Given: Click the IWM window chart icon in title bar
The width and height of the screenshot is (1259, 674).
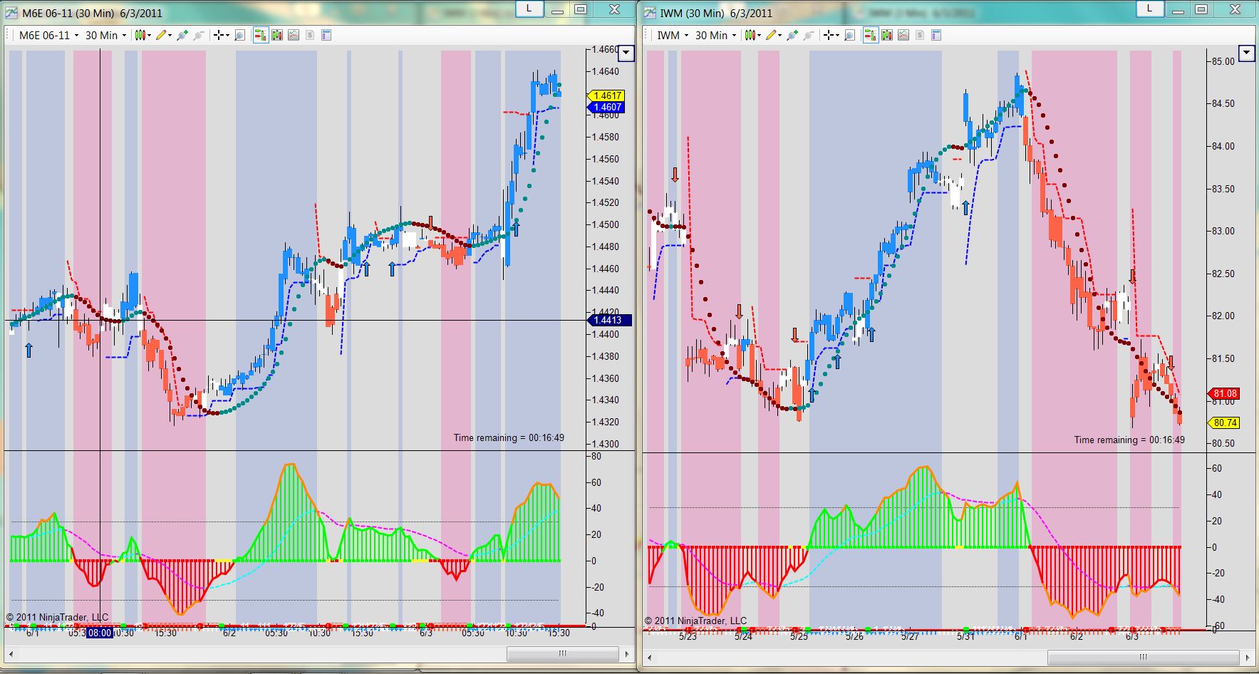Looking at the screenshot, I should point(650,13).
